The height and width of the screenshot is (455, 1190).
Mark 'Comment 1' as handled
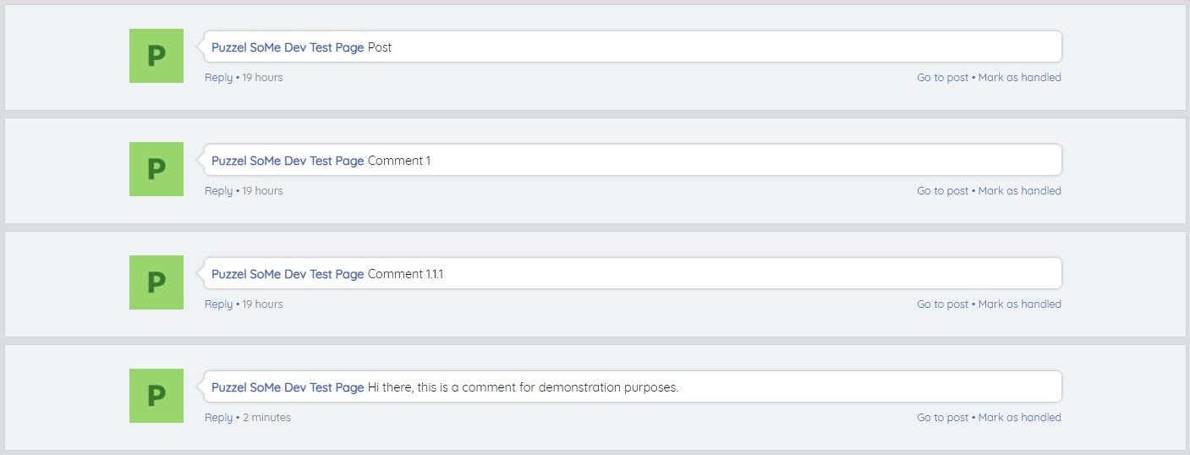(1019, 191)
